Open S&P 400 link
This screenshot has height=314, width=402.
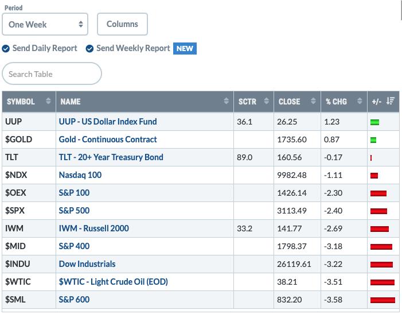coord(74,246)
